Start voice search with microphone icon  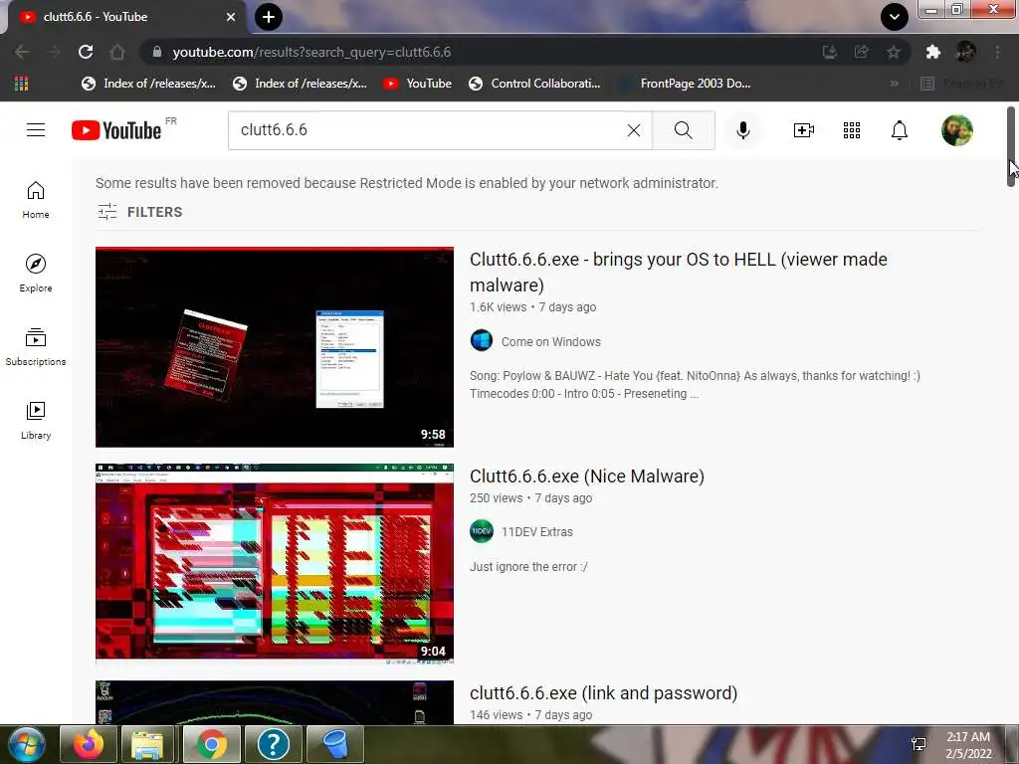[742, 130]
